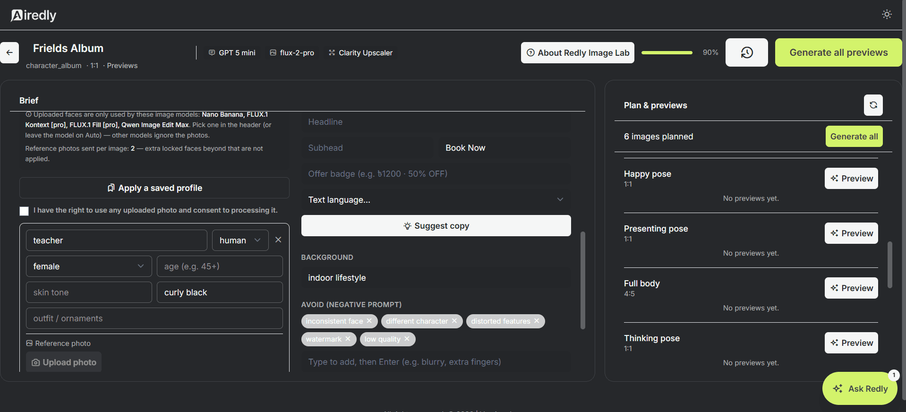Focus the Offer badge input field

click(x=436, y=173)
